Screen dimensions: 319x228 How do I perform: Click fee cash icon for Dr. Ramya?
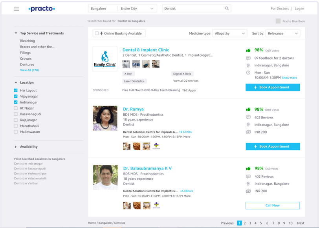coord(248,132)
